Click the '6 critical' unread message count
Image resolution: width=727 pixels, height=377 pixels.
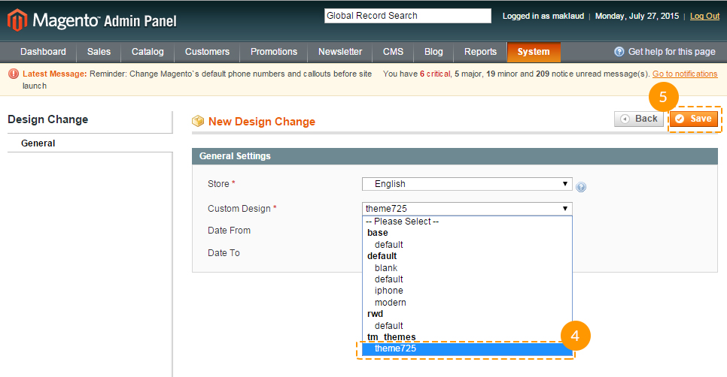pyautogui.click(x=435, y=74)
